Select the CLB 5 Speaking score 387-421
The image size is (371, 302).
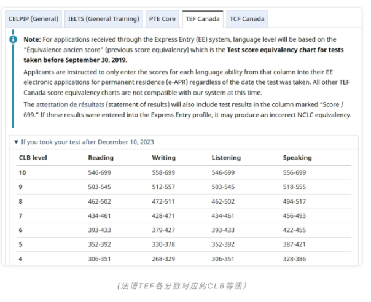[x=294, y=244]
